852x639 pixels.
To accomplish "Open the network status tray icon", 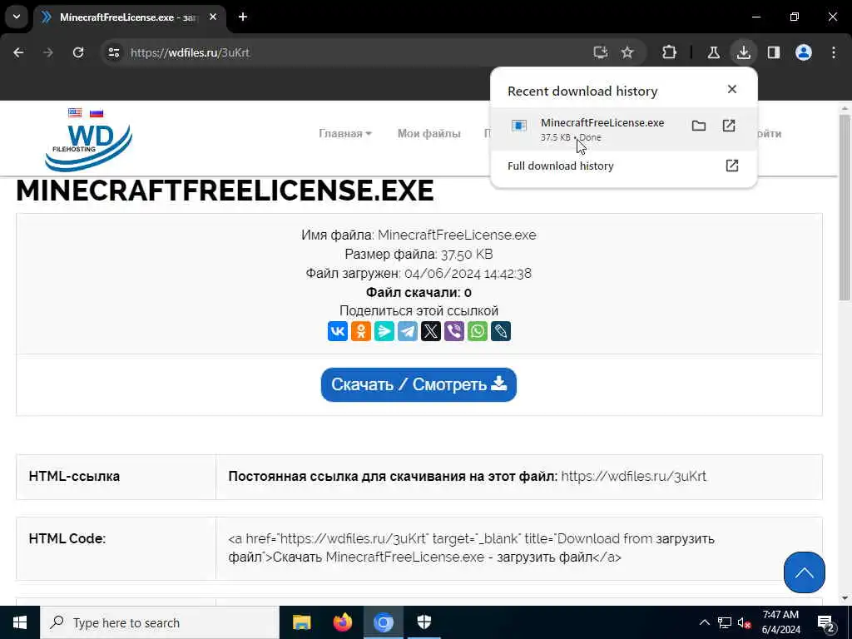I will [725, 622].
